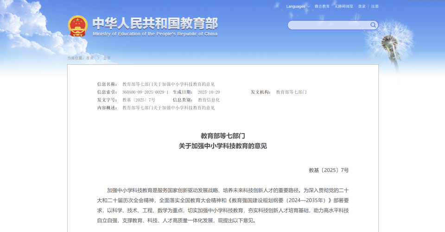Image resolution: width=445 pixels, height=232 pixels.
Task: Open 公开 in the breadcrumb
Action: [107, 58]
